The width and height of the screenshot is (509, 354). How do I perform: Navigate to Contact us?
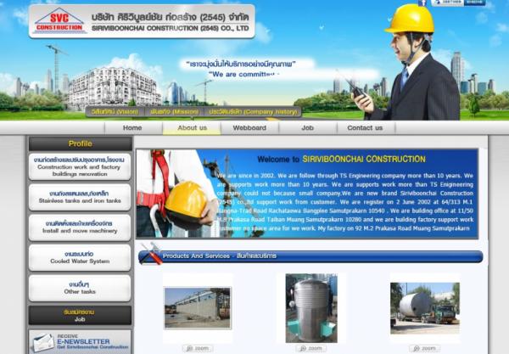365,128
